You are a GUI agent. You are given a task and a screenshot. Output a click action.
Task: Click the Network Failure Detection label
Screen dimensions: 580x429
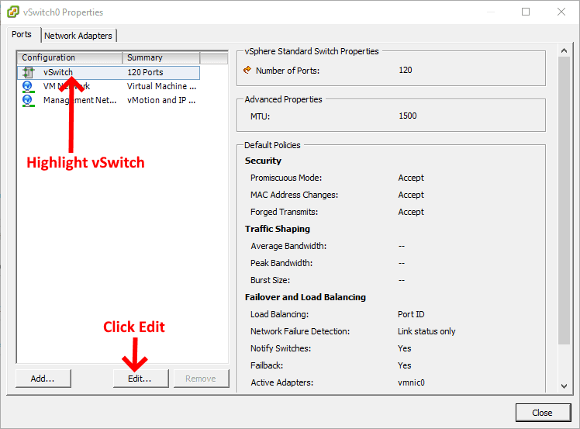point(300,331)
